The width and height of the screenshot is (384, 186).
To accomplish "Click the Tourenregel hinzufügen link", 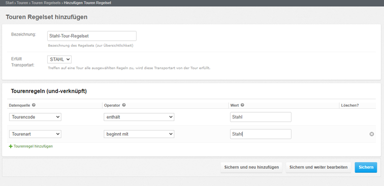I will coord(33,146).
